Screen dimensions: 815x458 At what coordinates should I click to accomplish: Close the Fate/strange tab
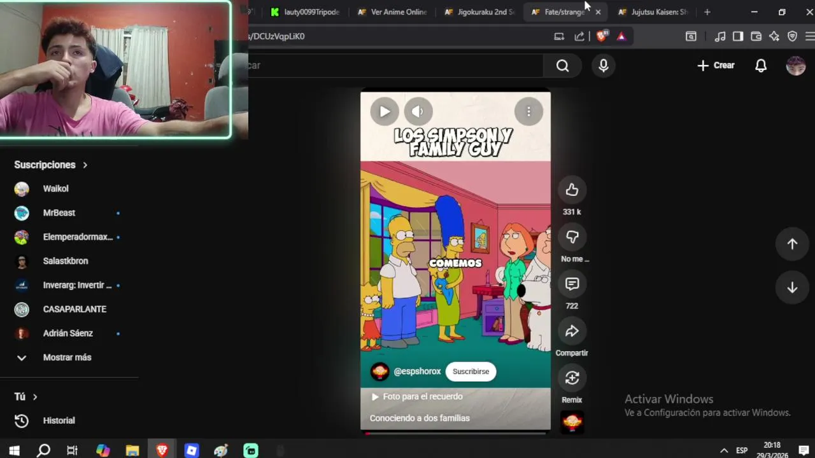(598, 12)
